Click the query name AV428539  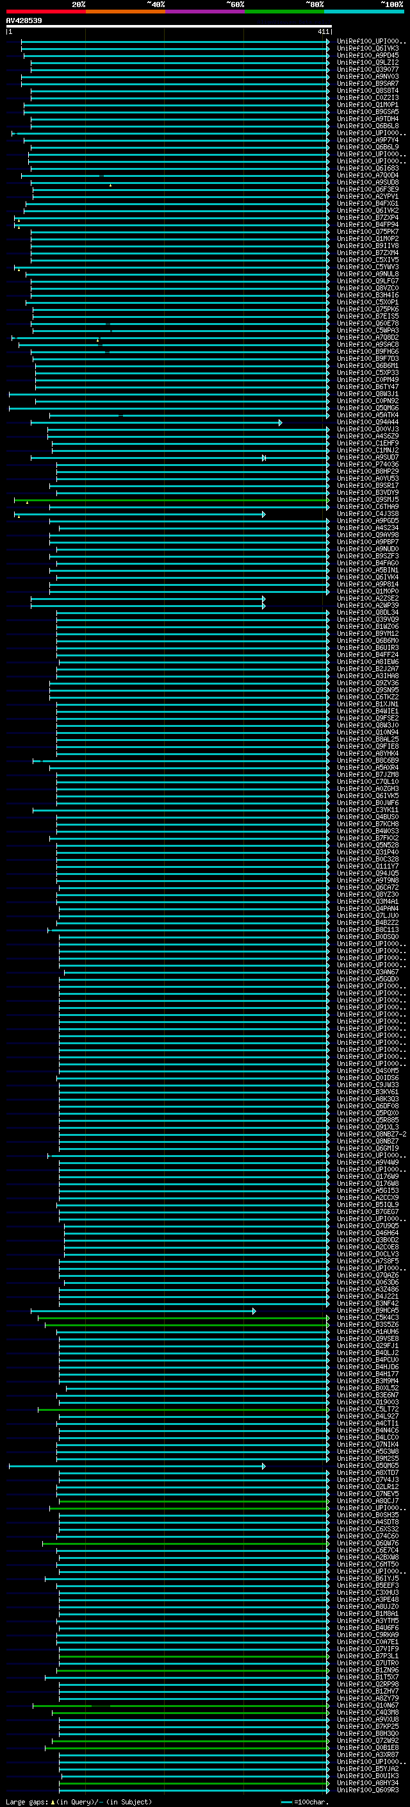point(24,21)
